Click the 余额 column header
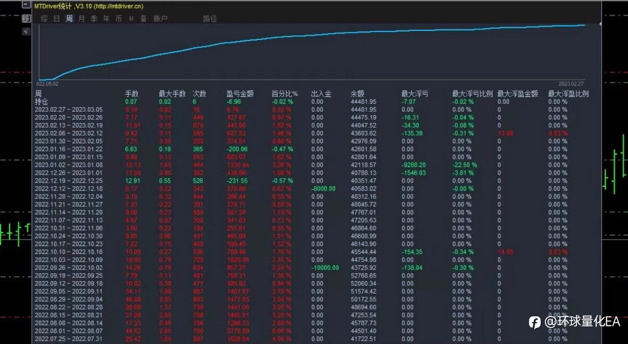The height and width of the screenshot is (344, 628). [x=357, y=94]
